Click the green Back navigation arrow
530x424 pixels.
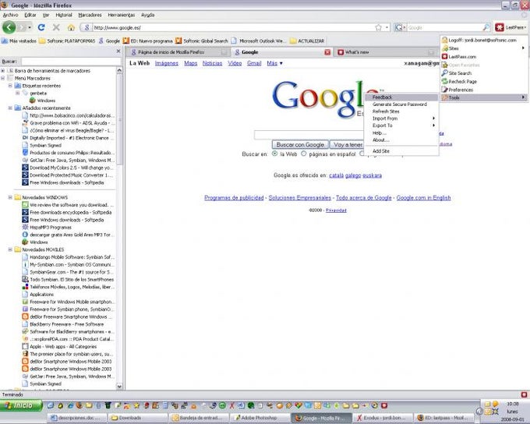(x=9, y=27)
